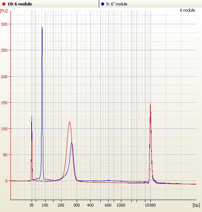Click the 300 value on the y-axis
202x212 pixels.
pos(4,24)
